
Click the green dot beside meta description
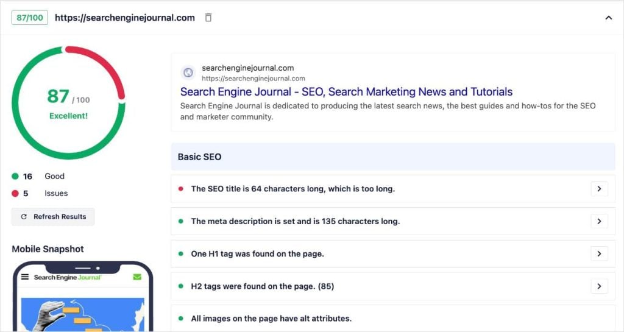tap(180, 222)
